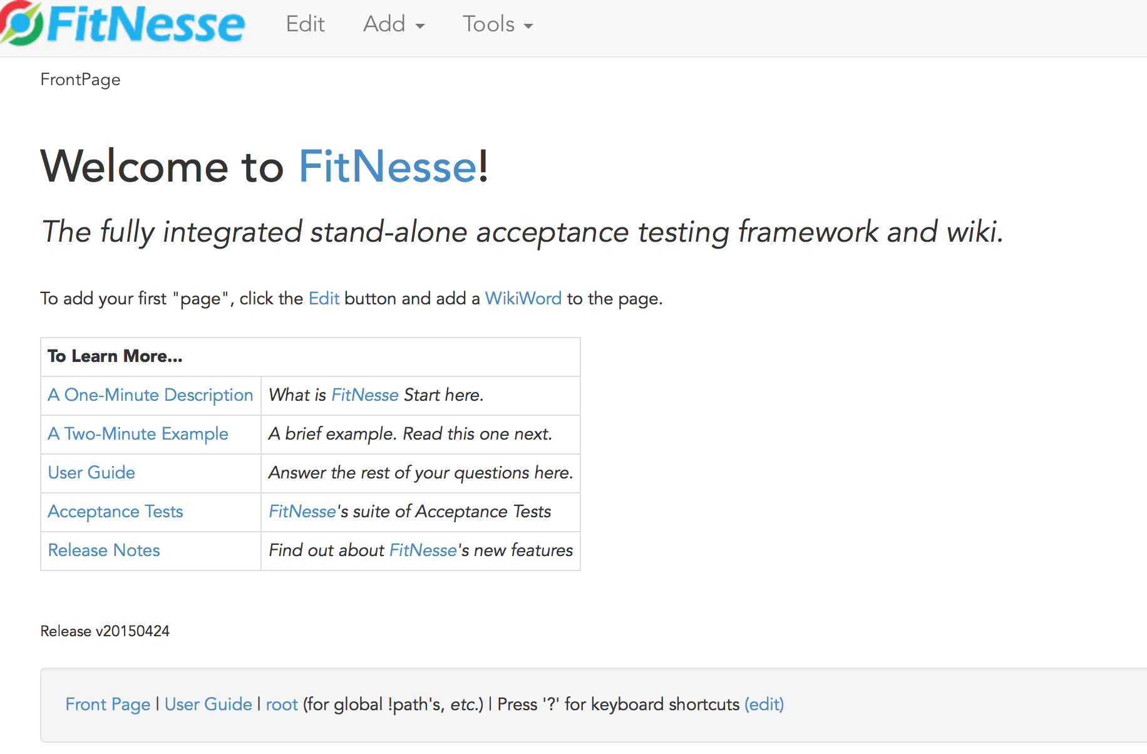
Task: Open the WikiWord link
Action: pos(523,298)
